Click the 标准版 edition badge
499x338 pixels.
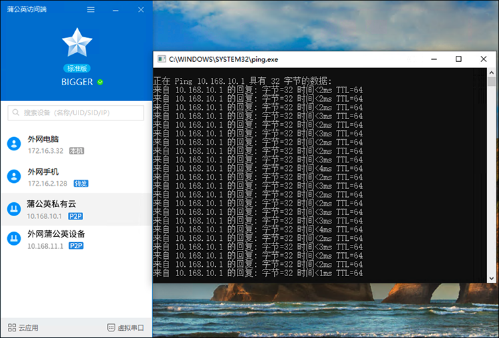pyautogui.click(x=77, y=69)
